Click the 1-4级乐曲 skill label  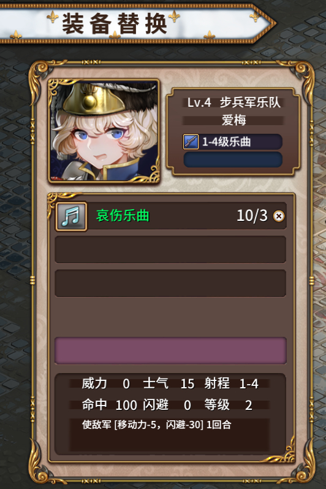[226, 142]
